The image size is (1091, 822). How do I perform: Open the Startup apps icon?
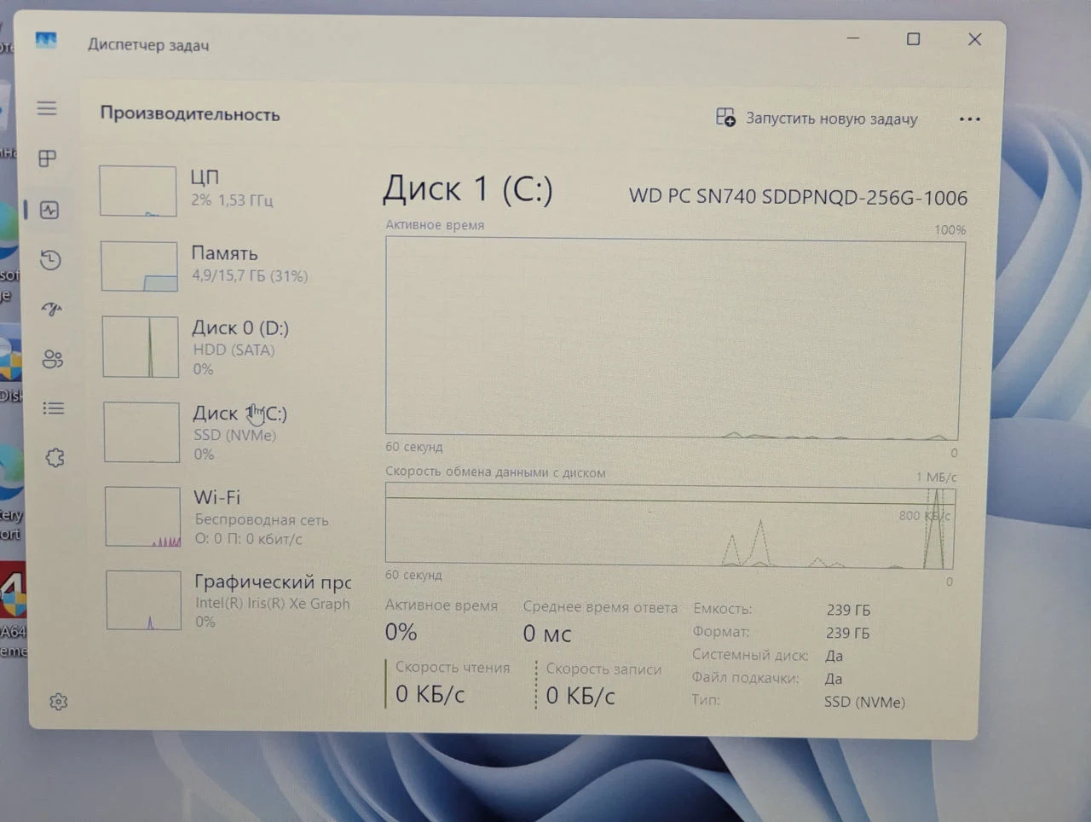pos(51,310)
